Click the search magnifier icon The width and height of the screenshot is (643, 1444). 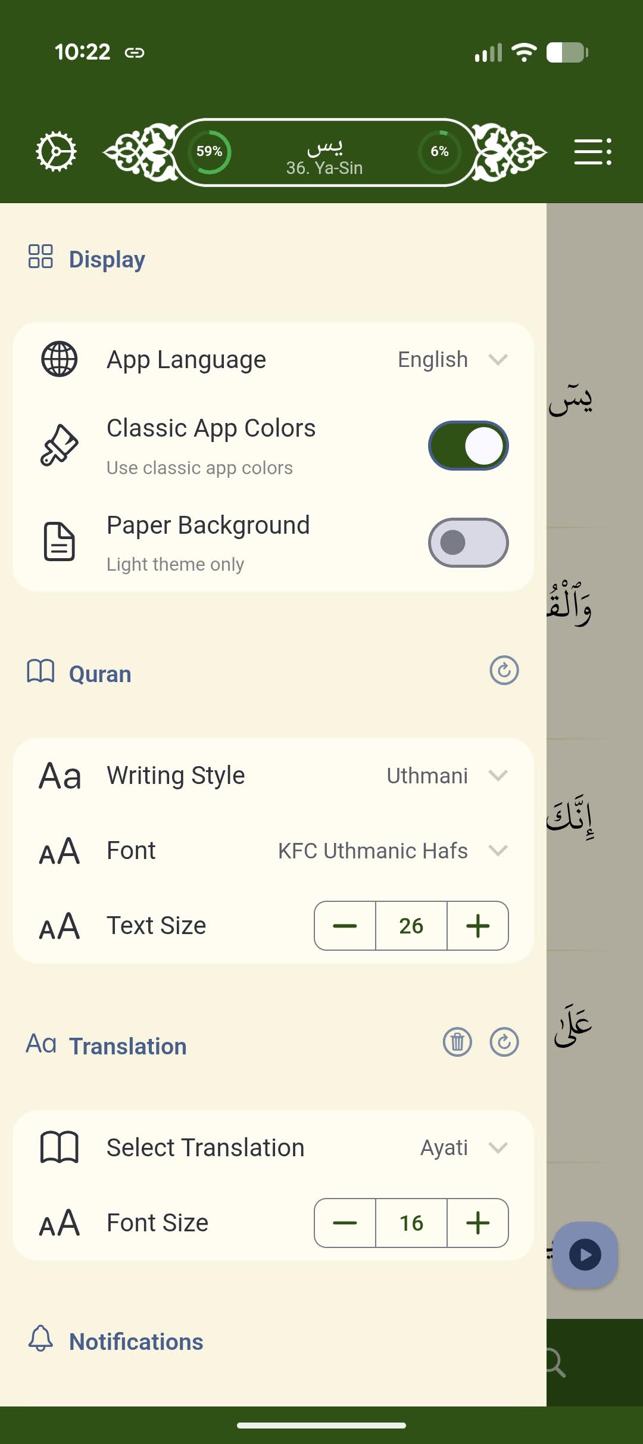tap(555, 1363)
